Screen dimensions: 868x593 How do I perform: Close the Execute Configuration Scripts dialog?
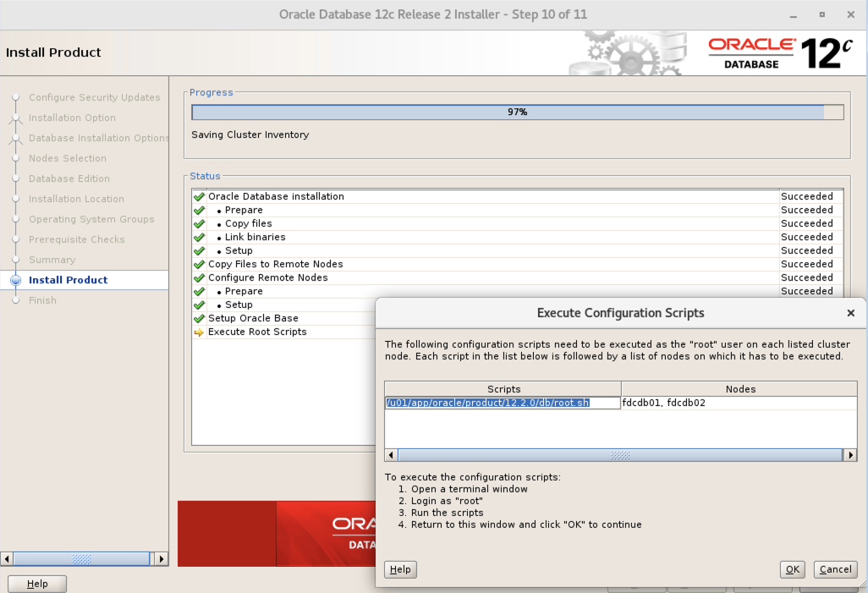[851, 313]
